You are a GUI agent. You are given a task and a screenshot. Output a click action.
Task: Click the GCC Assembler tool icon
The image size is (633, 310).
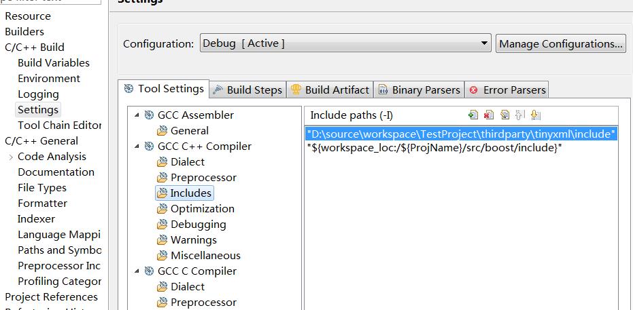(149, 115)
